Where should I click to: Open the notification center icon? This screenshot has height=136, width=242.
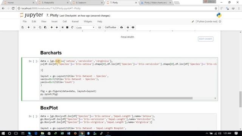236,133
